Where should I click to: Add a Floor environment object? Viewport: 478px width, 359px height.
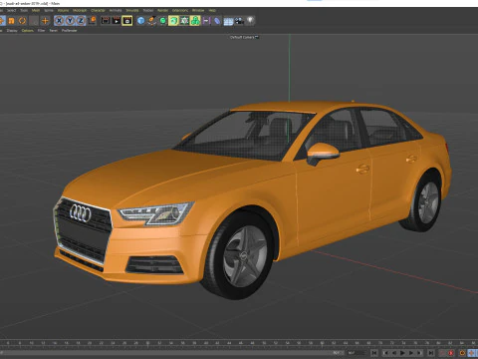(x=228, y=21)
